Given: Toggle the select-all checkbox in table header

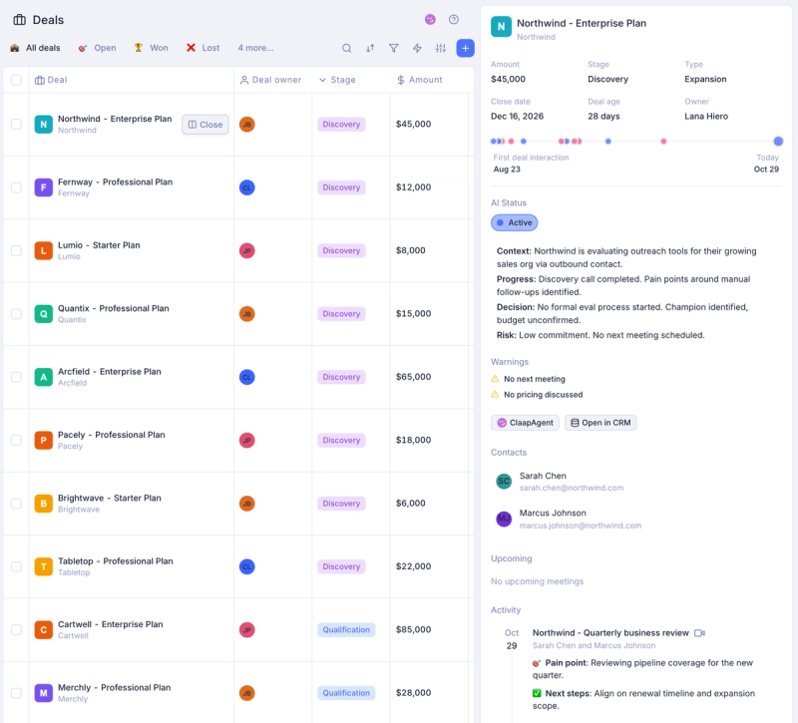Looking at the screenshot, I should coord(16,80).
